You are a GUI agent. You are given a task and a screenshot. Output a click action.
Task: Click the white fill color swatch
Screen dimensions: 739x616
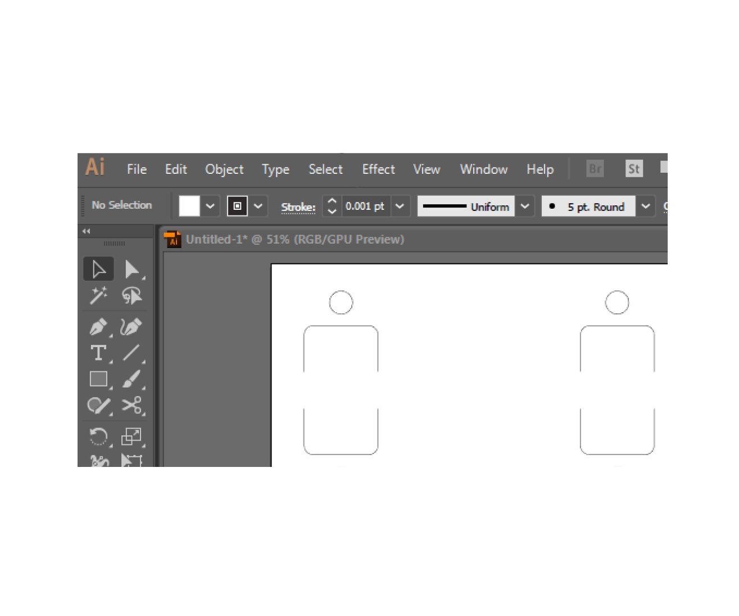189,206
